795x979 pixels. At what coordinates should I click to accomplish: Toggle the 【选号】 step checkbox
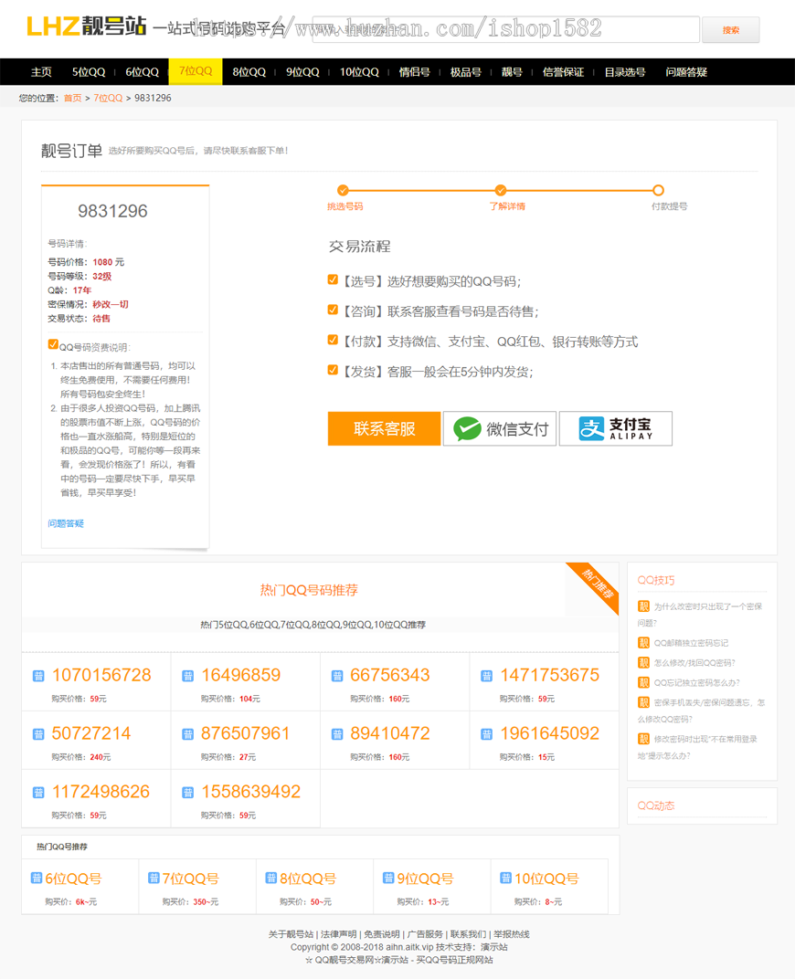coord(333,280)
